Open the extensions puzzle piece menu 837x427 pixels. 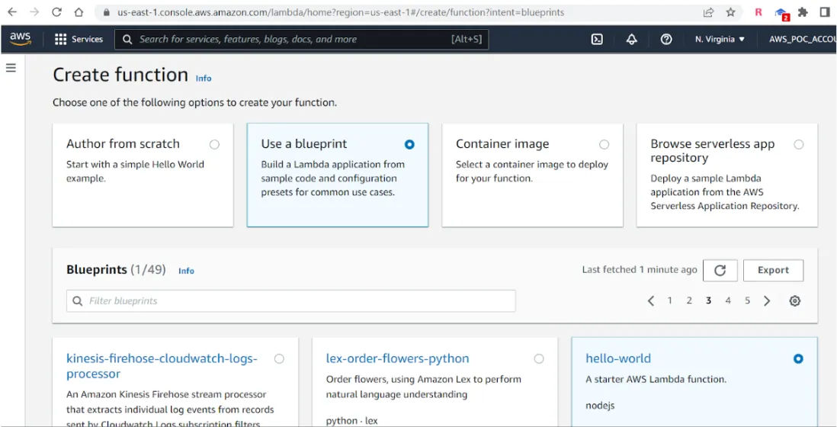pyautogui.click(x=802, y=12)
